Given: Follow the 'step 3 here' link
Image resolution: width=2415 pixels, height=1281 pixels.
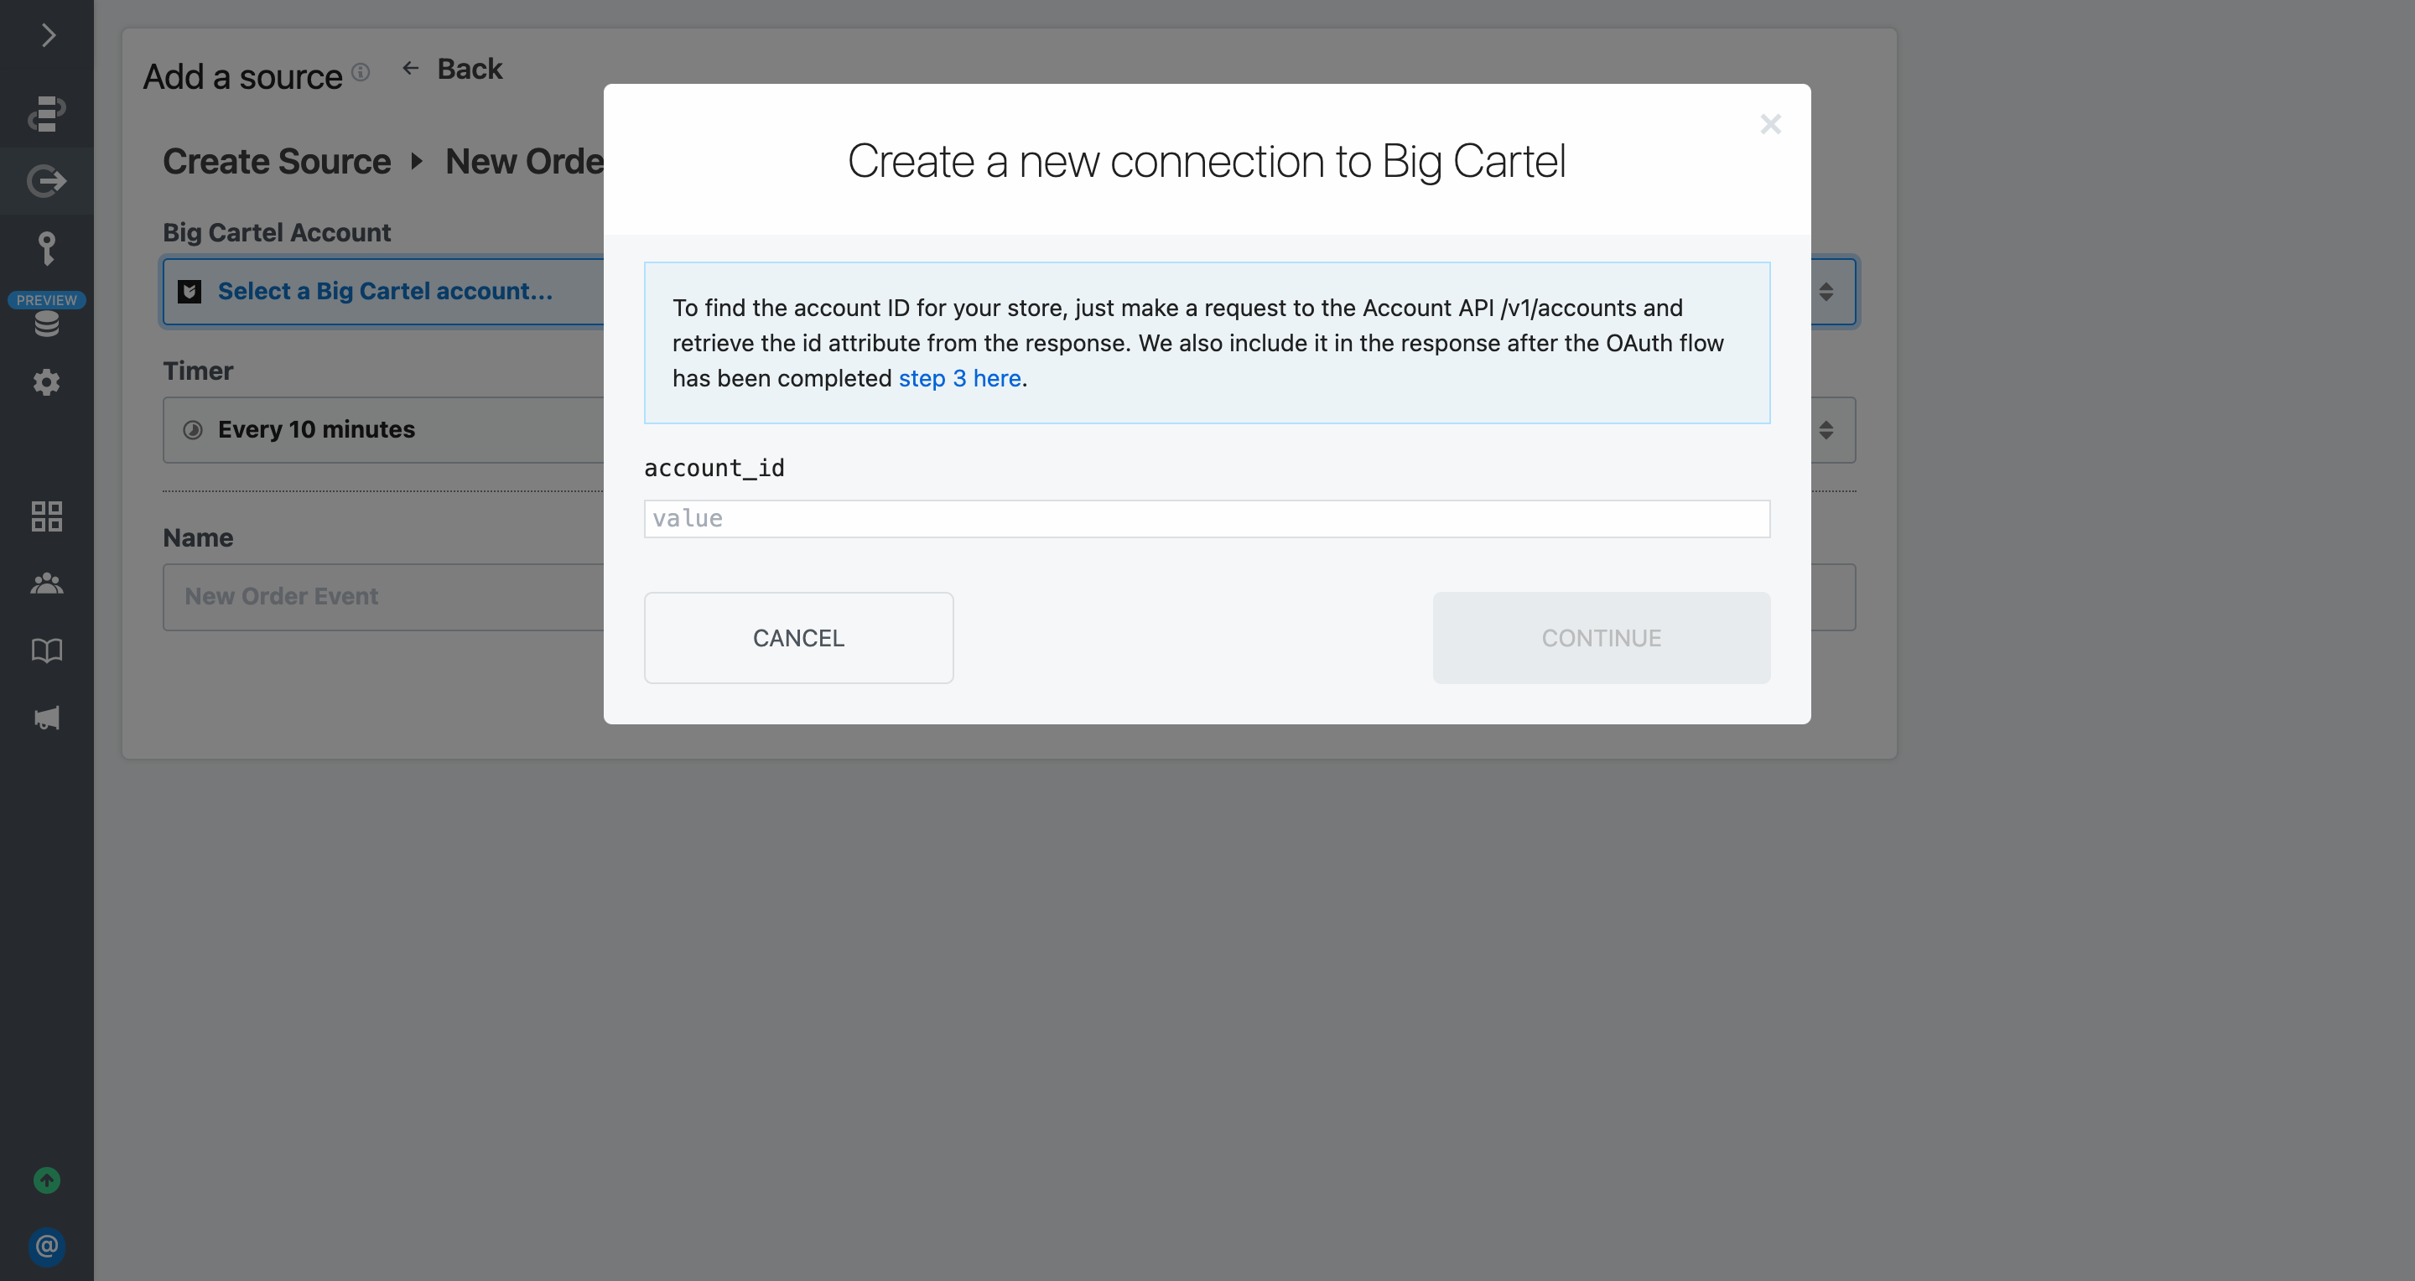Looking at the screenshot, I should [959, 379].
